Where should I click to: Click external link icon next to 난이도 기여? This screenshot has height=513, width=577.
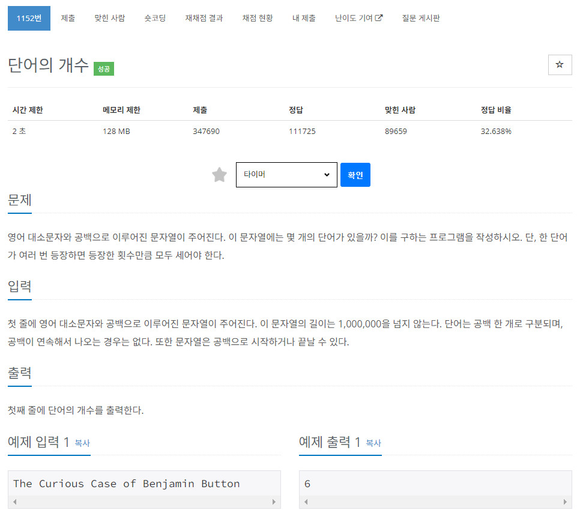click(379, 17)
